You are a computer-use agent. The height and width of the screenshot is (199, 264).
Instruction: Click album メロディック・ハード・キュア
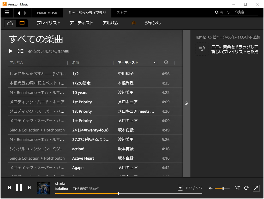pyautogui.click(x=37, y=102)
